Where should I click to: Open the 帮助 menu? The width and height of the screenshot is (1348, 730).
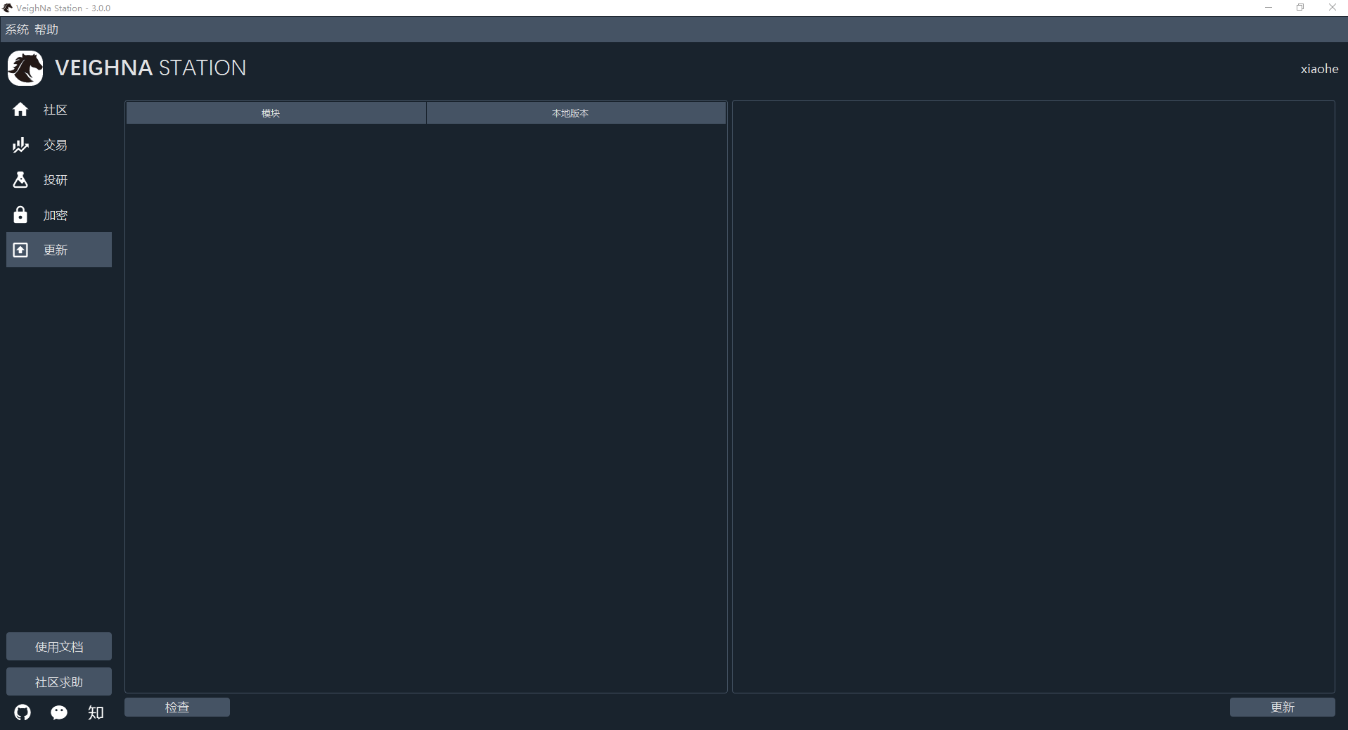click(x=46, y=29)
